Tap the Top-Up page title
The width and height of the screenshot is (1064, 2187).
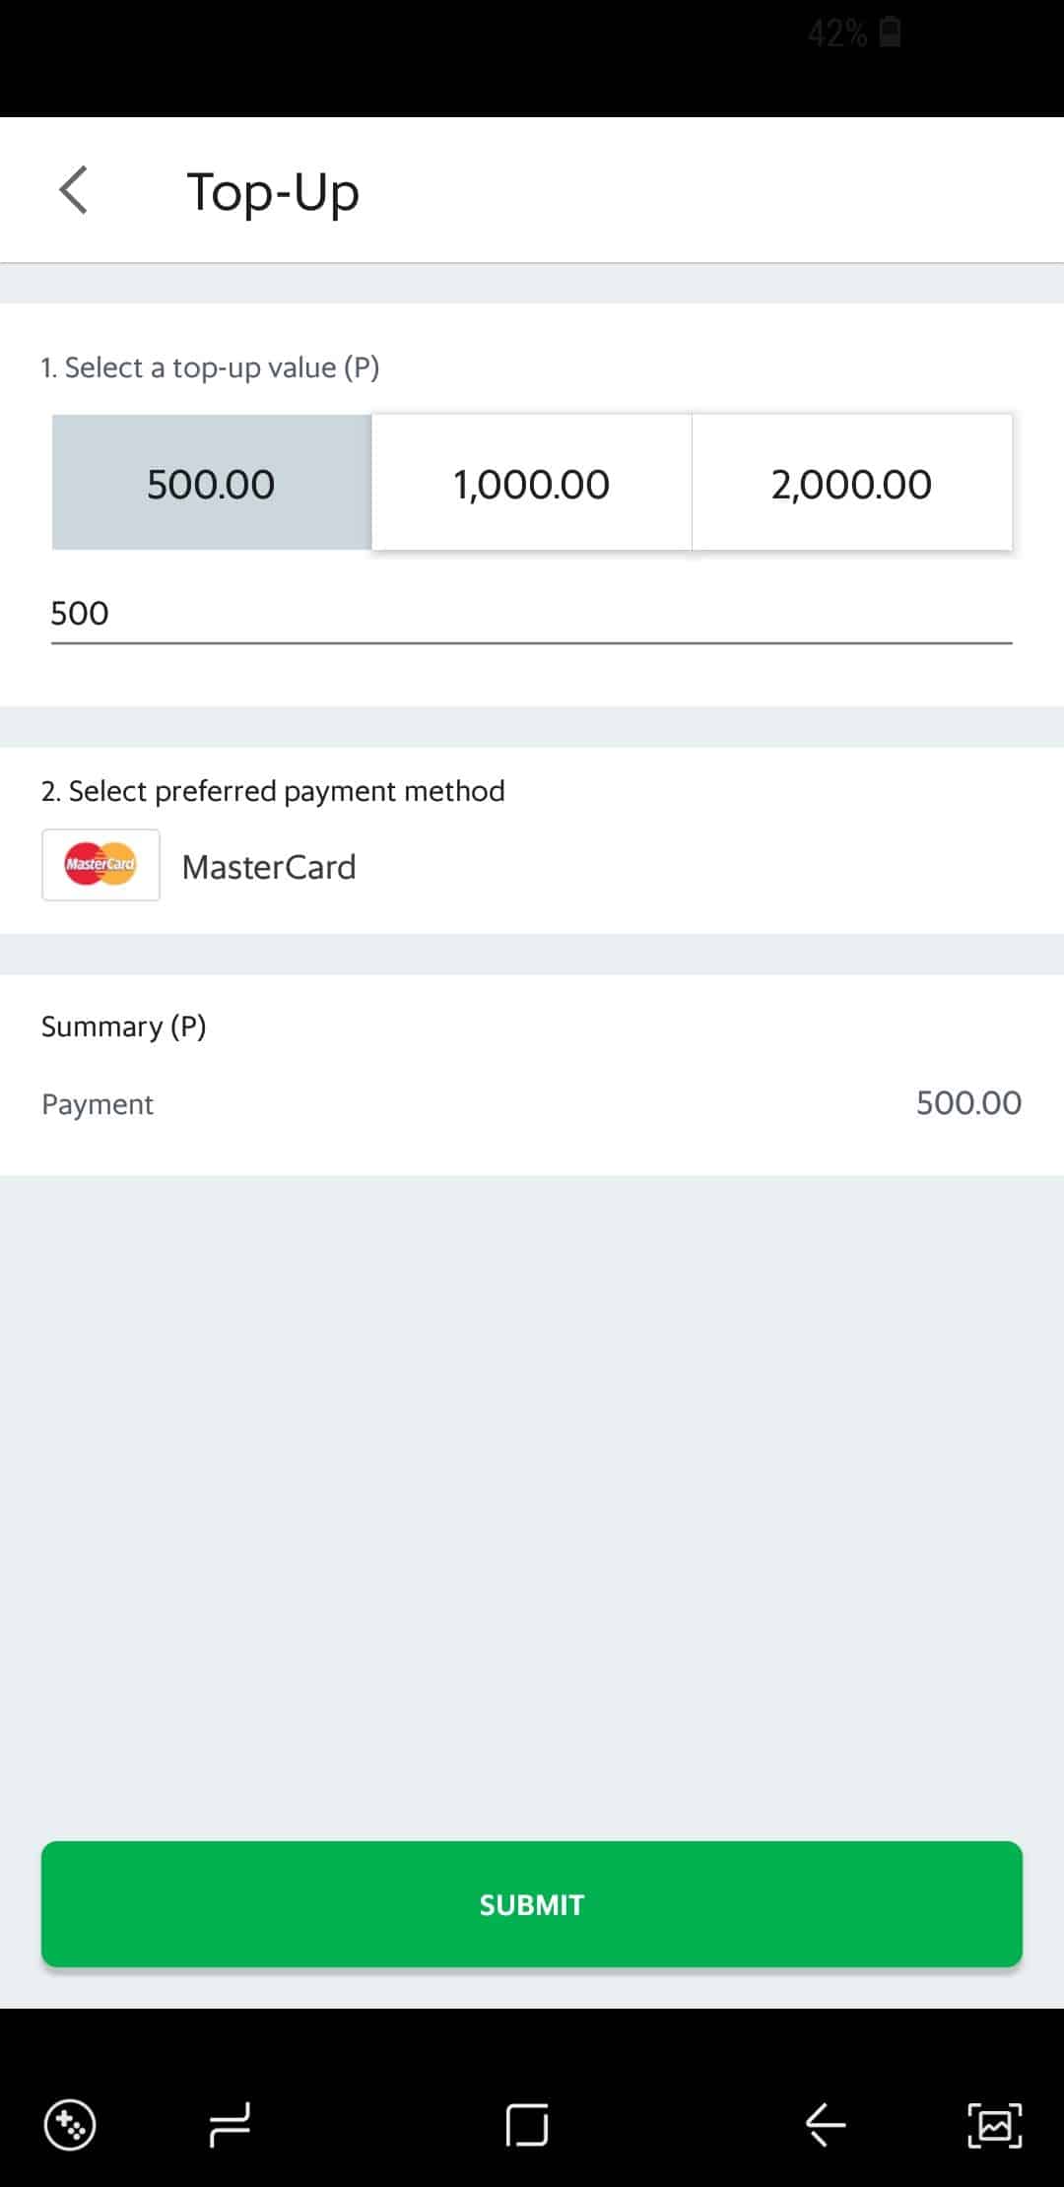pyautogui.click(x=273, y=192)
